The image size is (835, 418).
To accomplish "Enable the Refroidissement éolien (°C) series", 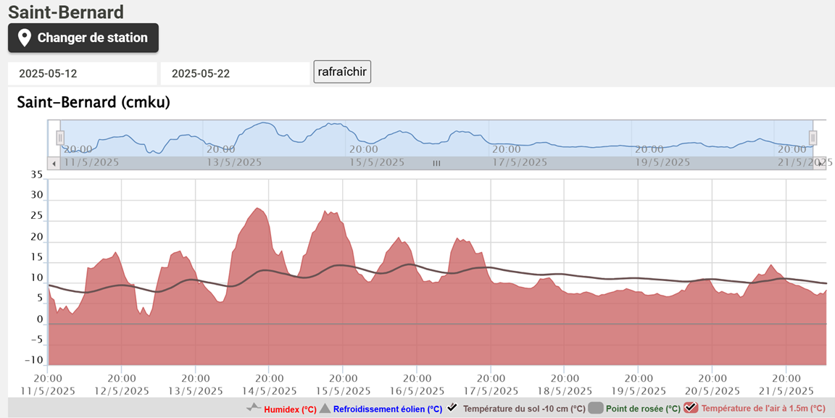I will 387,409.
